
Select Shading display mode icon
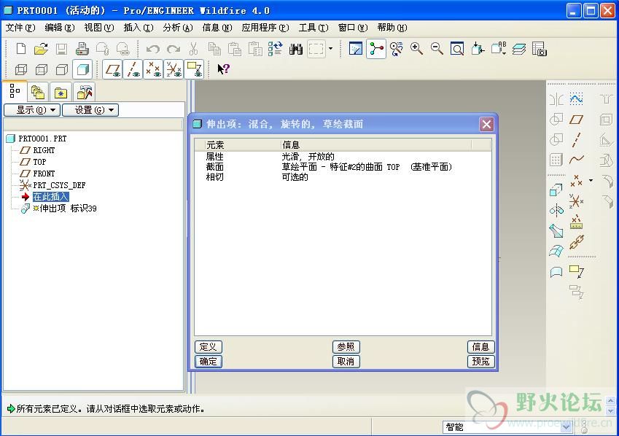82,70
